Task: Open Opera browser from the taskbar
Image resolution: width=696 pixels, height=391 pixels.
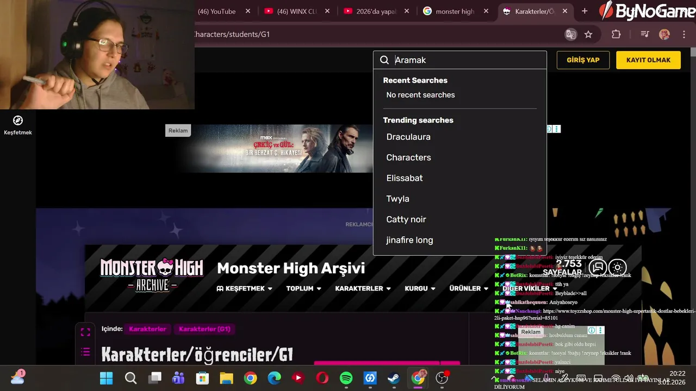Action: 322,378
